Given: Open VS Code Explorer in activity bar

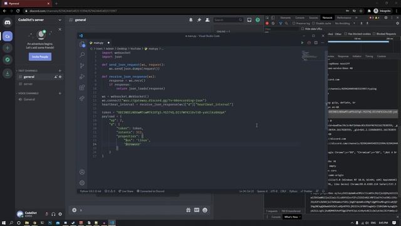Looking at the screenshot, I should click(x=82, y=45).
